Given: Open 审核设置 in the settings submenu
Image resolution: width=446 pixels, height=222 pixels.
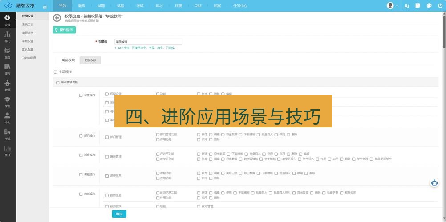Looking at the screenshot, I should point(28,41).
